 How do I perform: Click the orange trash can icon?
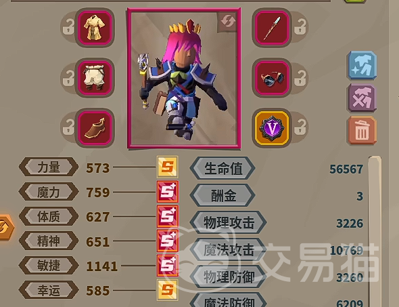tap(362, 130)
